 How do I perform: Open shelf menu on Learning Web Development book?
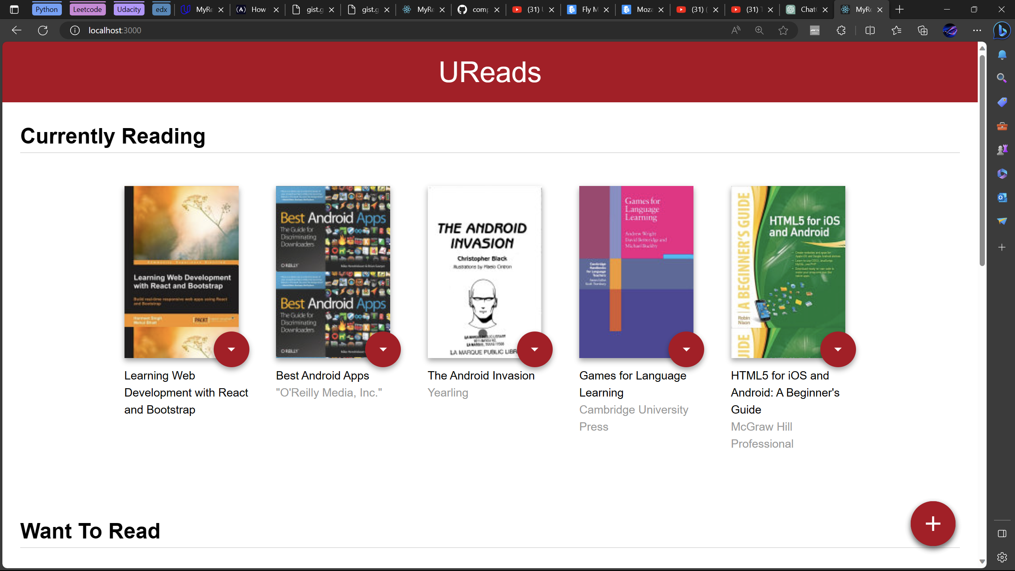(x=232, y=349)
